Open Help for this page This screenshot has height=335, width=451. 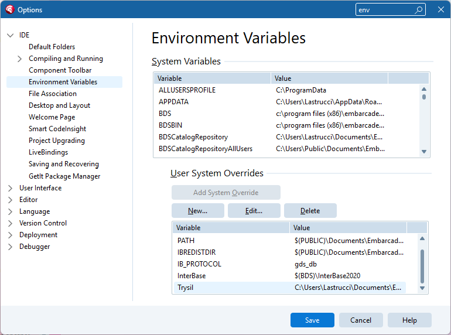(x=409, y=320)
